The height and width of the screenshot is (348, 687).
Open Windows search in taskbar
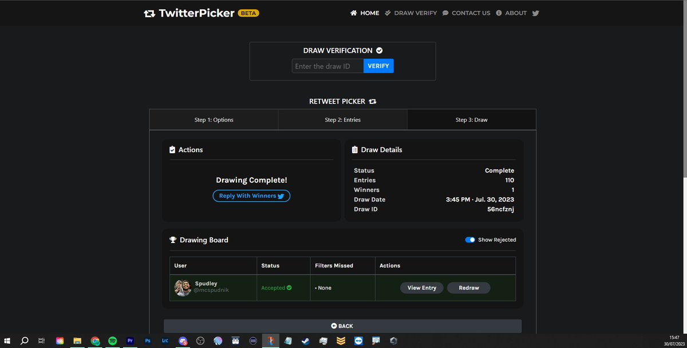click(x=24, y=341)
